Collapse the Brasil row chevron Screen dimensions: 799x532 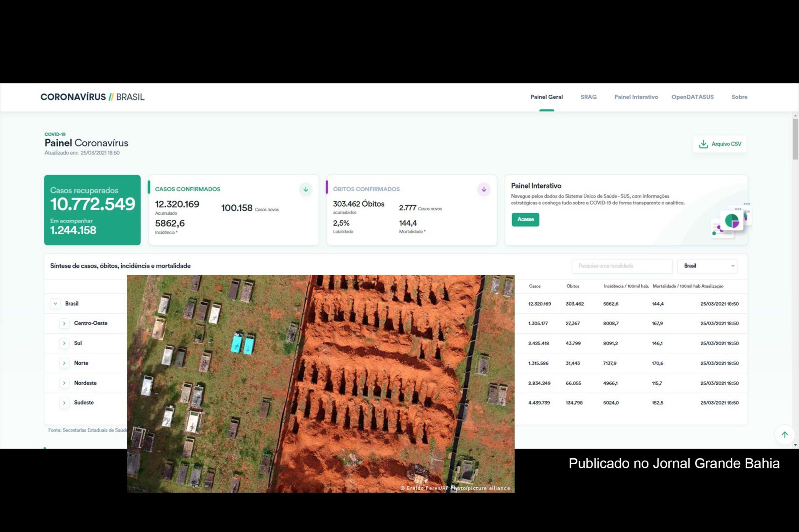pyautogui.click(x=55, y=304)
